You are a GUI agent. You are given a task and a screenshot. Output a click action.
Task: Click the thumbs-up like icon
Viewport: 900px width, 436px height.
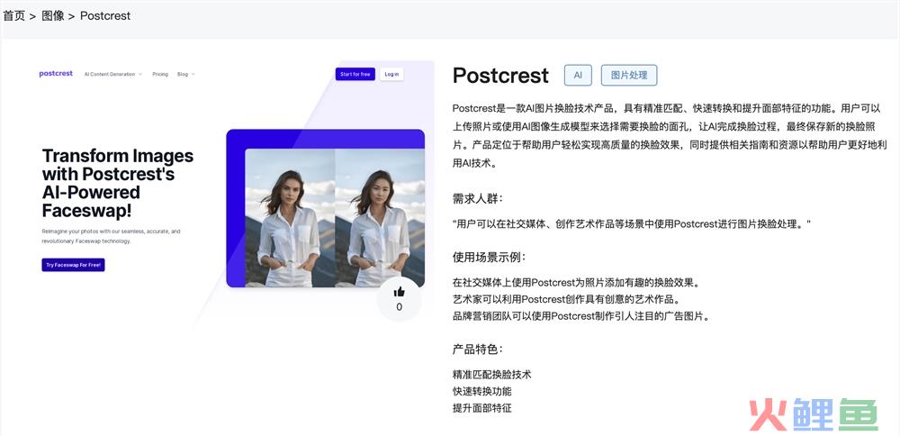399,292
